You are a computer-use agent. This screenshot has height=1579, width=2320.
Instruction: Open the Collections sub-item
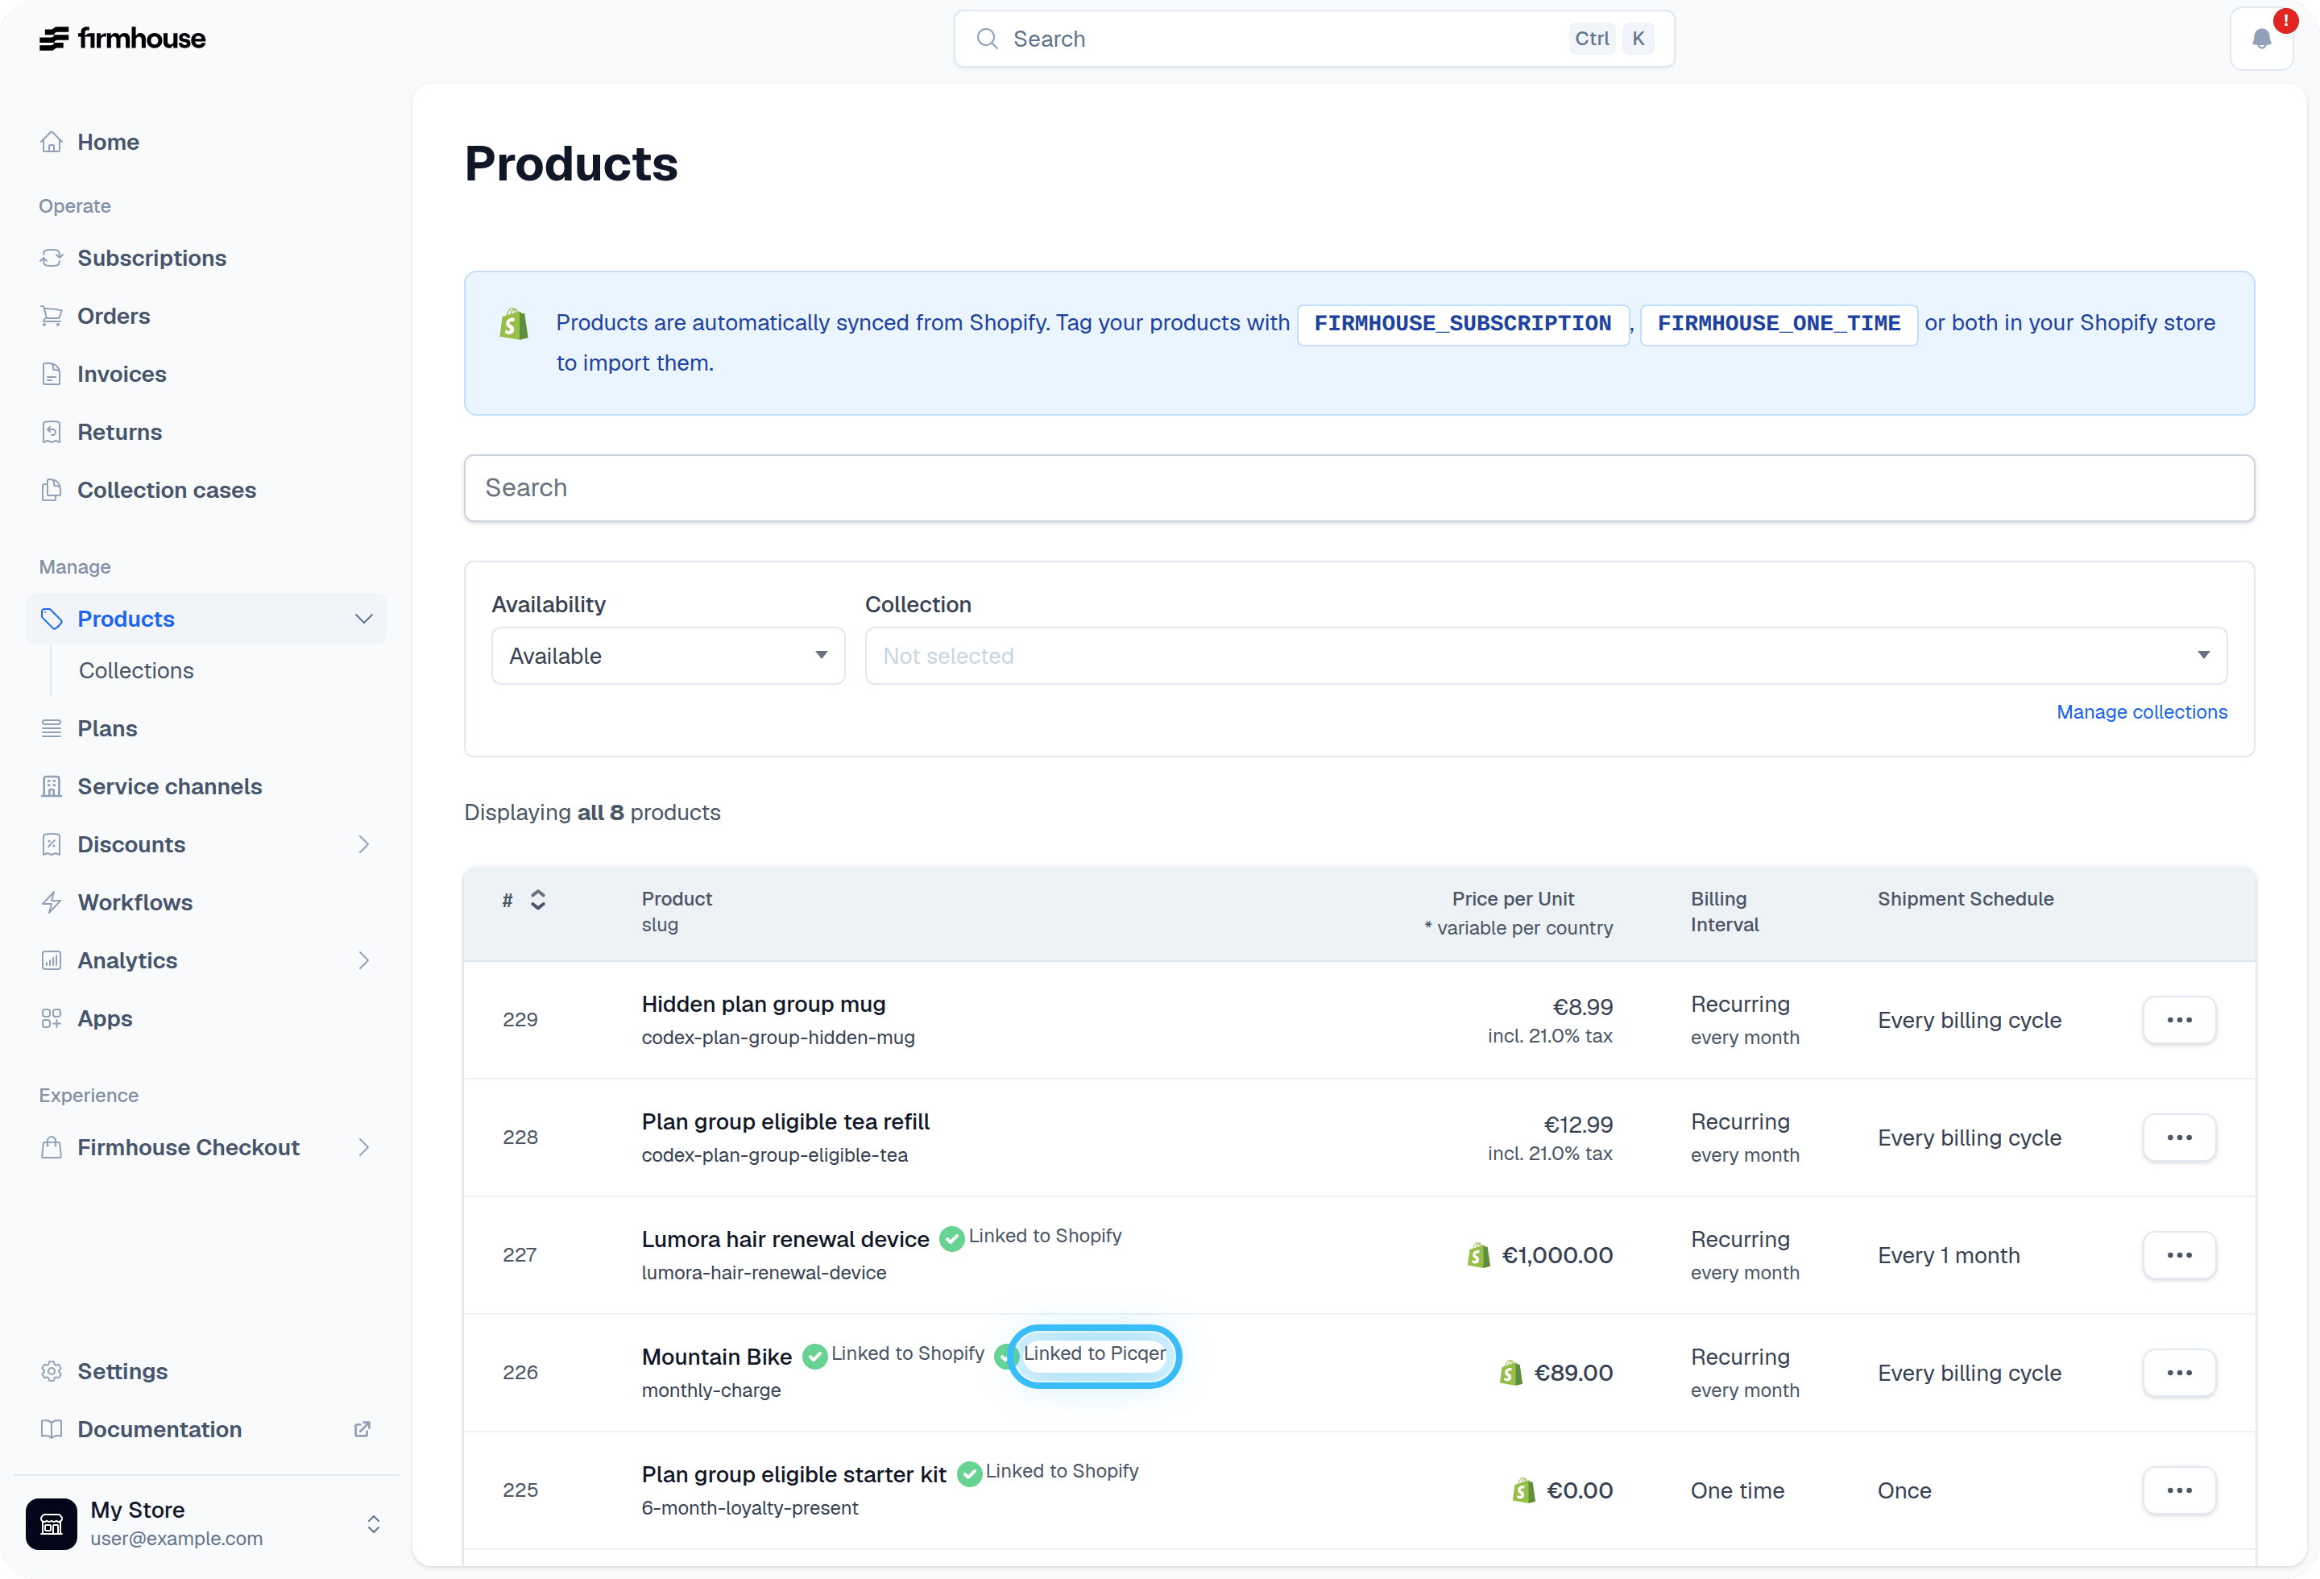136,669
